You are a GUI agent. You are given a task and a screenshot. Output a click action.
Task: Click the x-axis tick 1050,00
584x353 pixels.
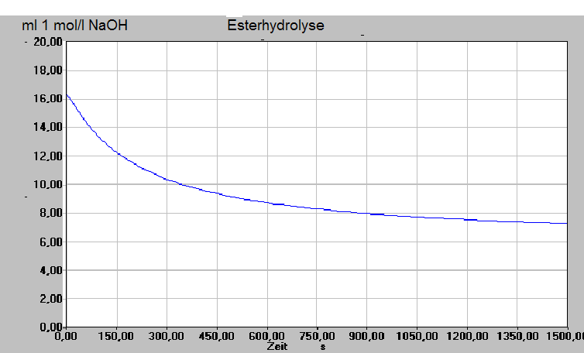coord(417,336)
